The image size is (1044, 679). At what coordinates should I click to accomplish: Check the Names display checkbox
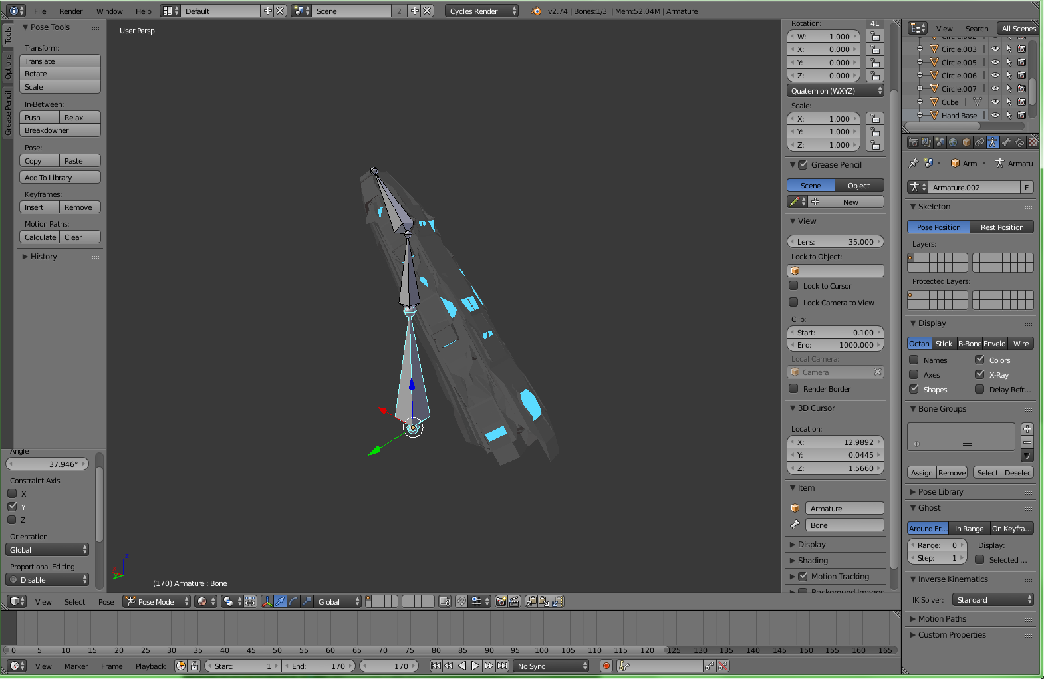tap(914, 360)
